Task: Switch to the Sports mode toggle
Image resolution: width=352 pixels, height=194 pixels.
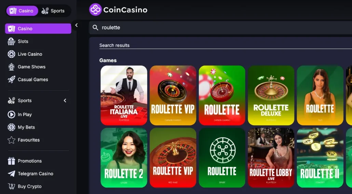Action: [53, 11]
